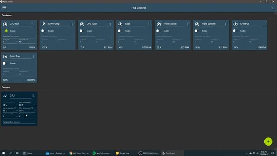
Task: Disable the GPU Fan Enable switch
Action: (x=6, y=31)
